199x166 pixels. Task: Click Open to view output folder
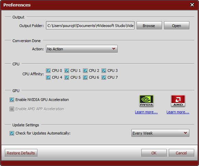[177, 25]
